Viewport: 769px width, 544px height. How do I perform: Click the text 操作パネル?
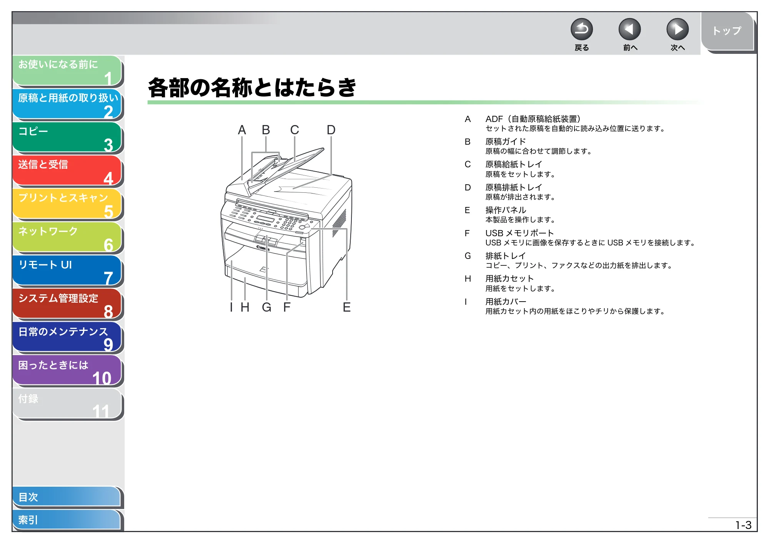pos(505,210)
